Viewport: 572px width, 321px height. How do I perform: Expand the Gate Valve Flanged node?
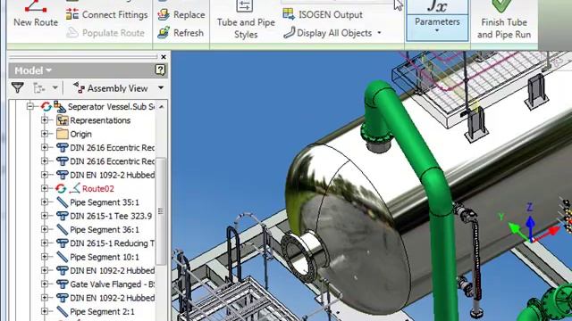[x=45, y=284]
